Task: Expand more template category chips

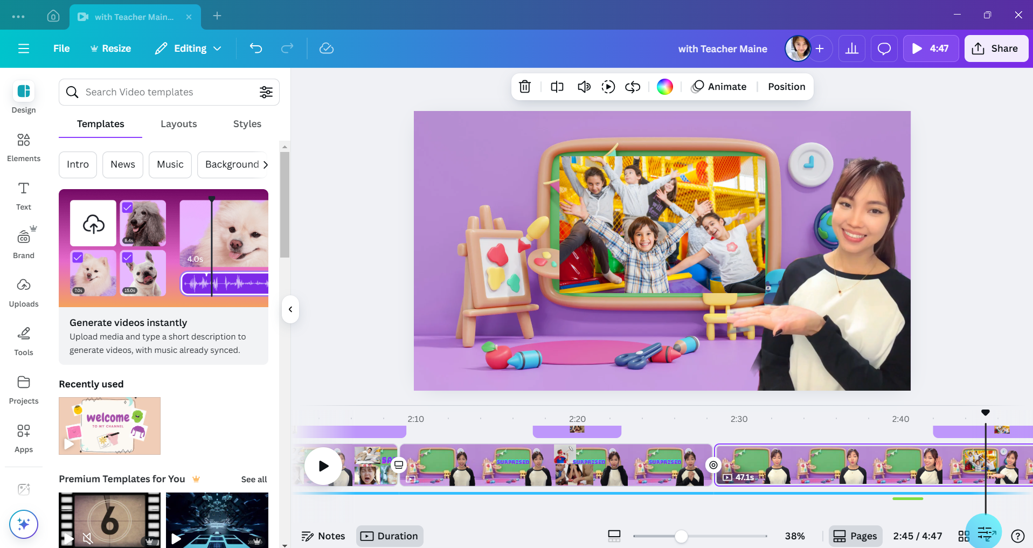Action: [x=266, y=165]
